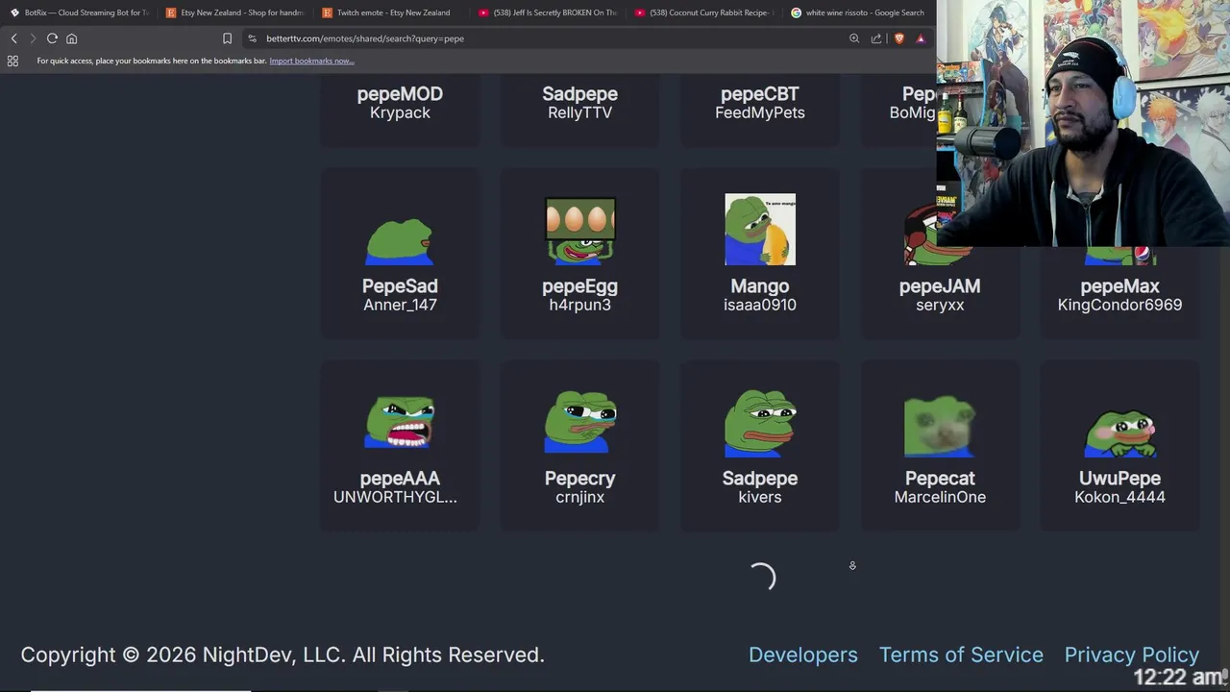This screenshot has height=692, width=1230.
Task: Reload the page with the refresh icon
Action: 52,38
